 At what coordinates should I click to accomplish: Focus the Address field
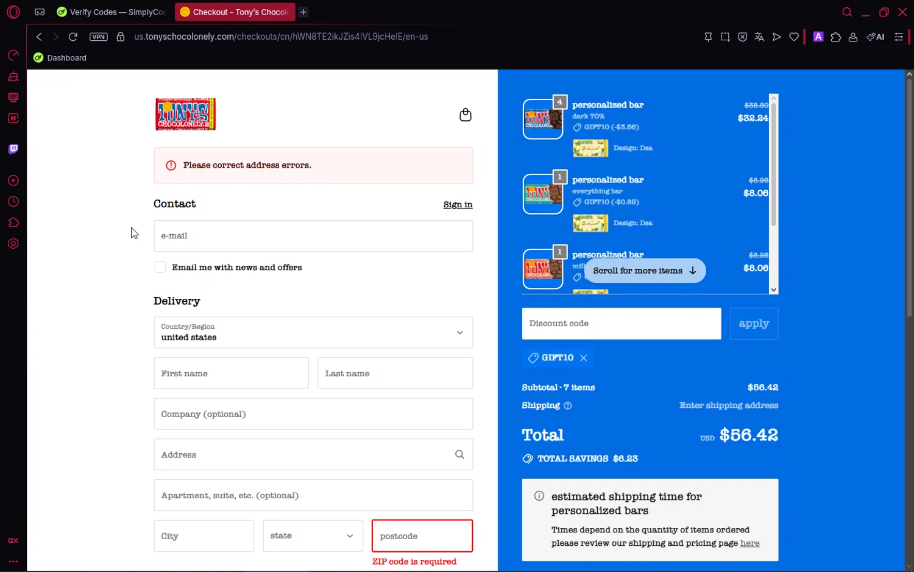[313, 454]
